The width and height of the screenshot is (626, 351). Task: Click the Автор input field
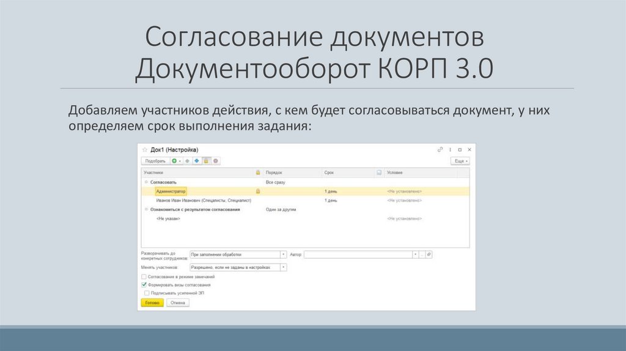tap(358, 254)
